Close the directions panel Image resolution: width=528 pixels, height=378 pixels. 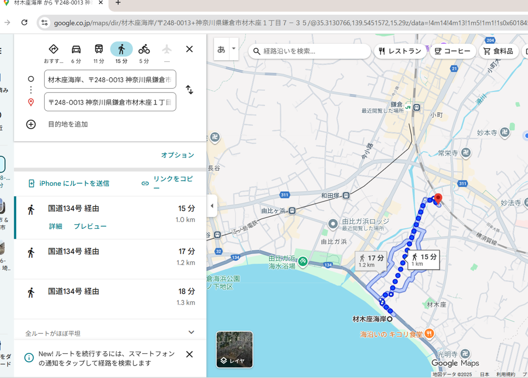pos(189,49)
